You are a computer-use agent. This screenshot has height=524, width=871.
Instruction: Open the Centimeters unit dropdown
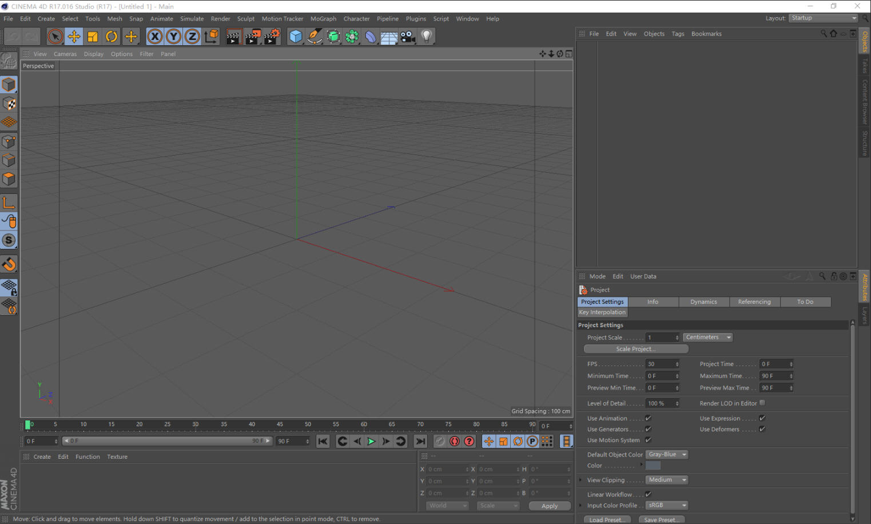pyautogui.click(x=707, y=338)
